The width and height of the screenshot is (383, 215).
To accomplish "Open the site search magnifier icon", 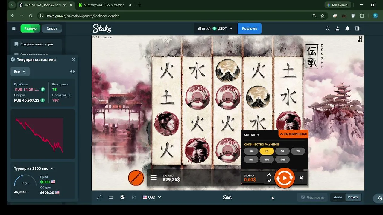I will [x=328, y=28].
